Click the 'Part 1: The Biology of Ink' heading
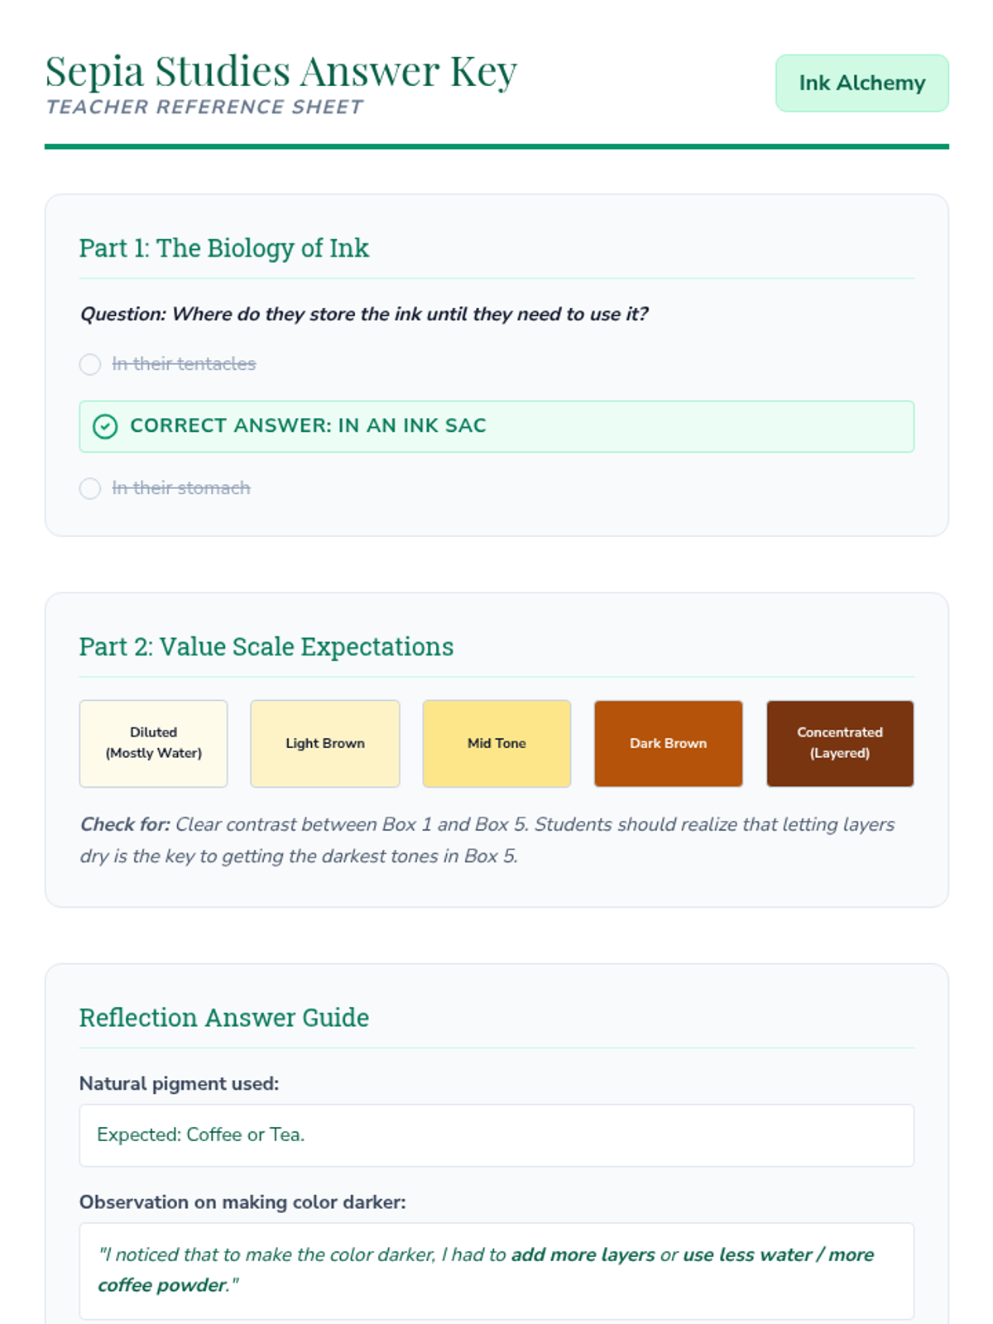This screenshot has width=993, height=1324. 224,248
